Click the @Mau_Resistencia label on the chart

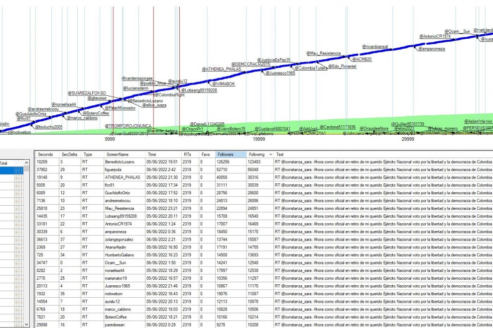click(x=324, y=53)
